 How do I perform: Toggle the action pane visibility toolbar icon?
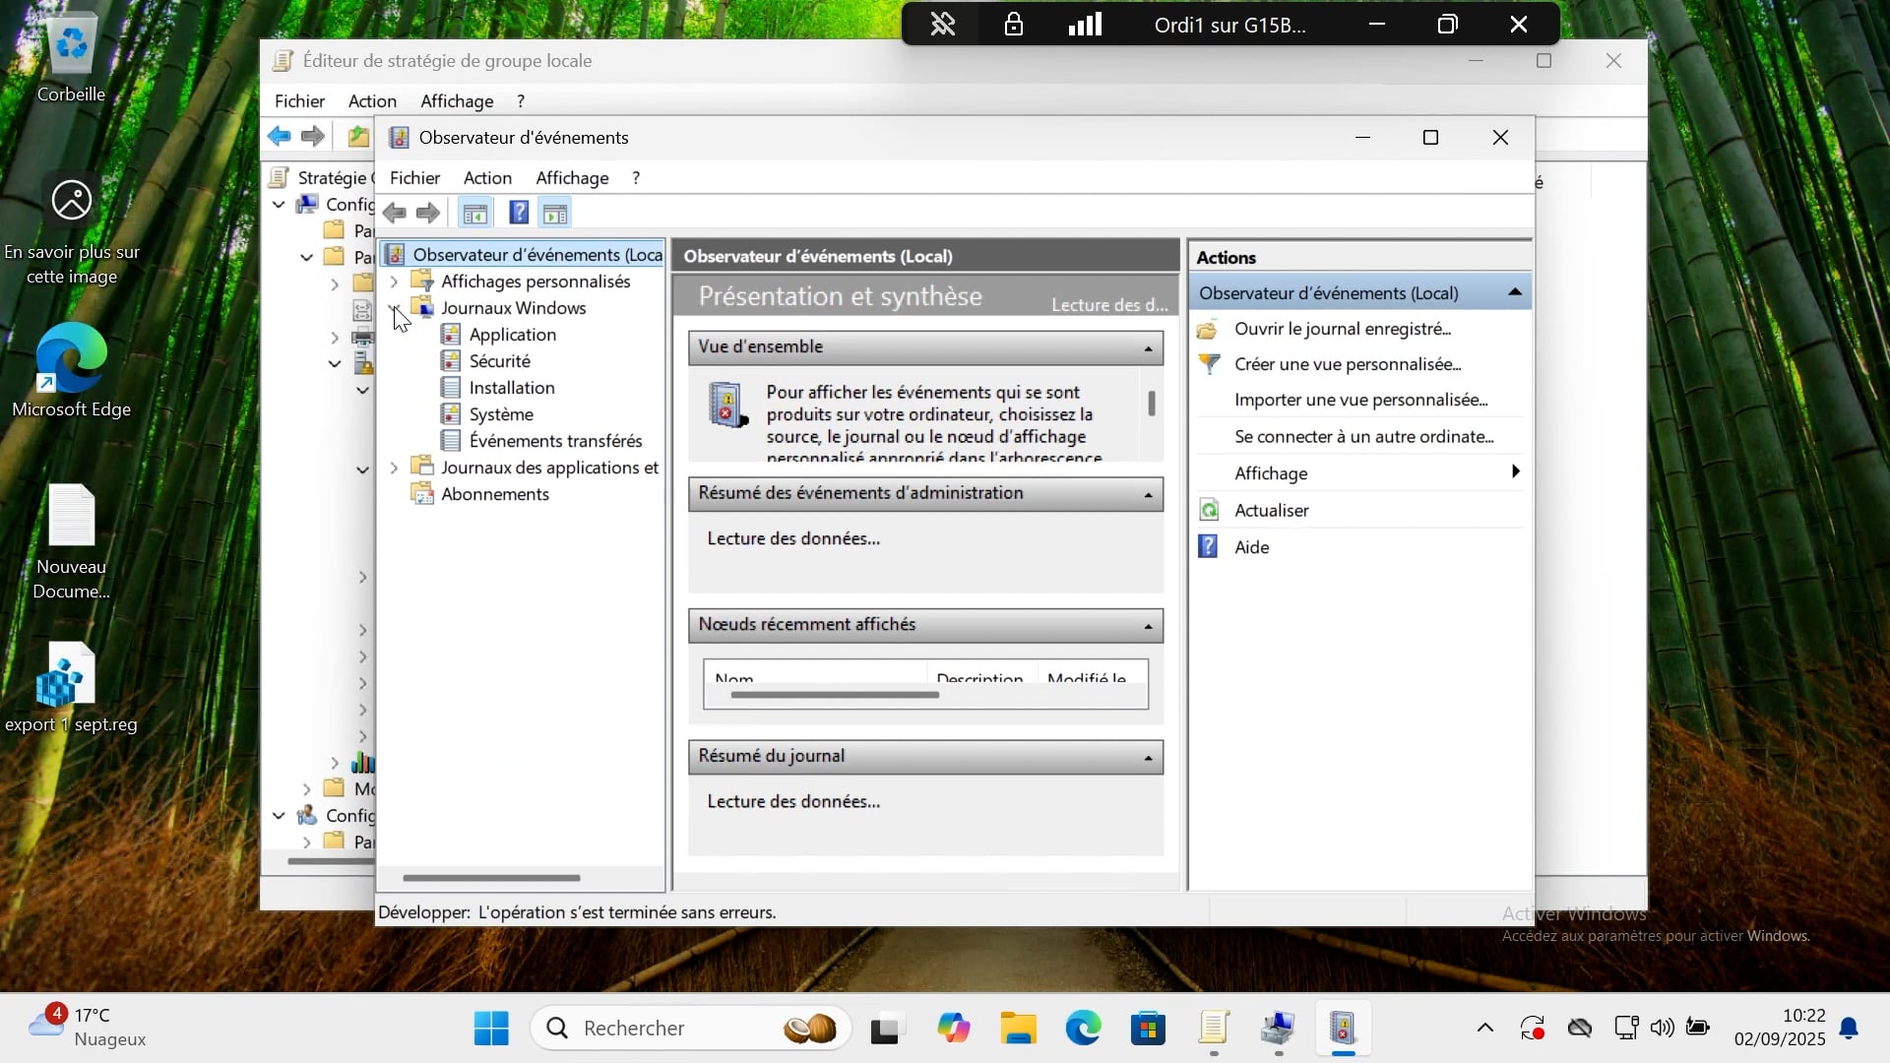coord(554,212)
